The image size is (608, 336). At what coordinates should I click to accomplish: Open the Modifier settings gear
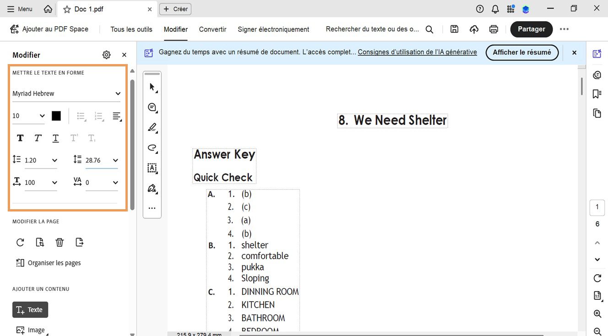tap(106, 54)
